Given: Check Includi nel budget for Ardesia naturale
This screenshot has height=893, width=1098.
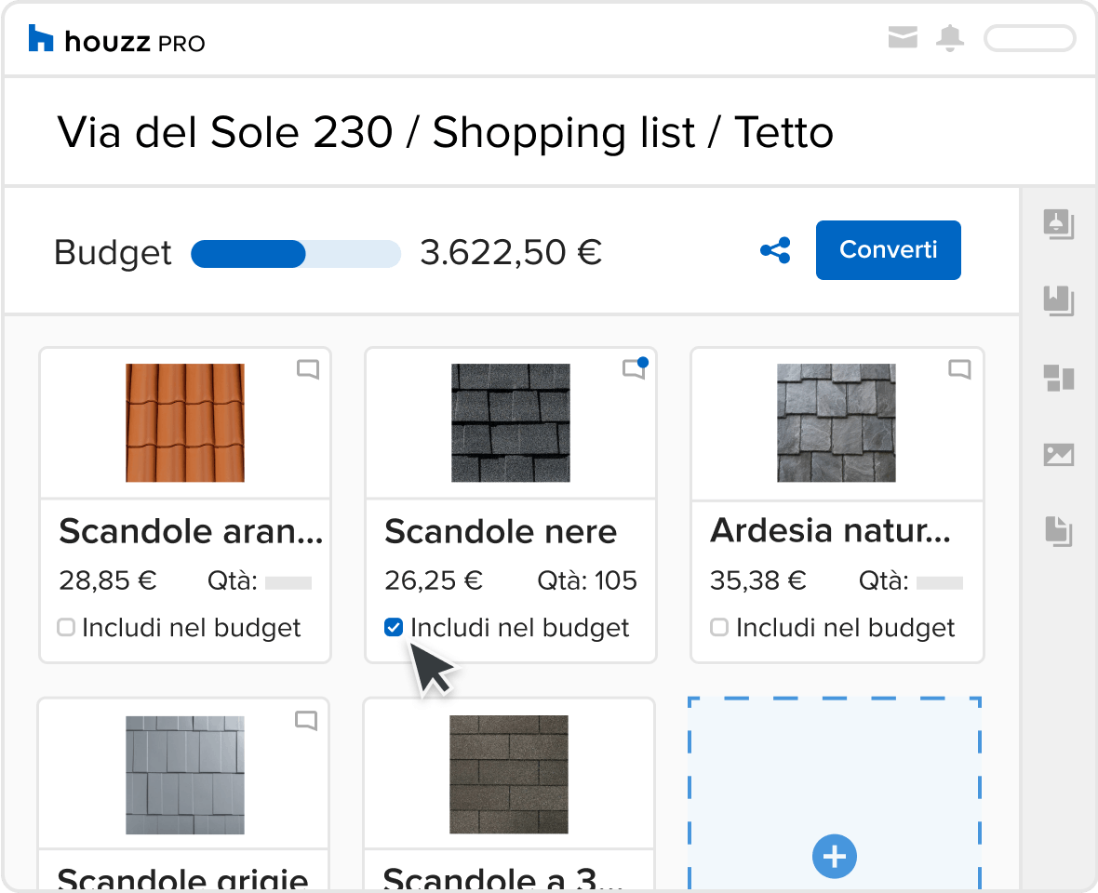Looking at the screenshot, I should pyautogui.click(x=719, y=627).
